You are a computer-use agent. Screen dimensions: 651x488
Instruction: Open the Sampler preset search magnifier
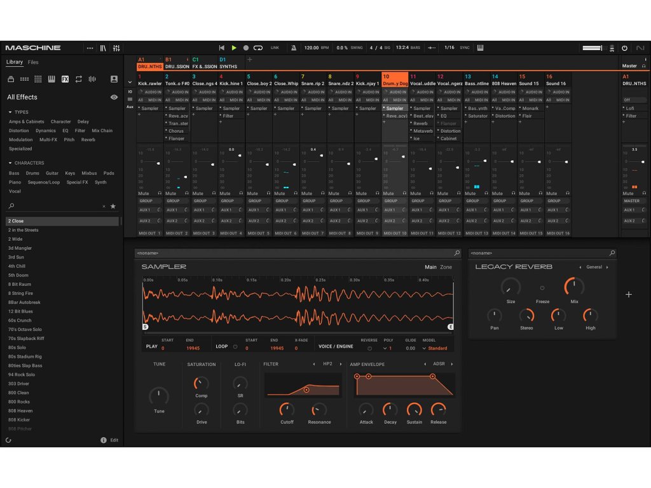tap(457, 253)
